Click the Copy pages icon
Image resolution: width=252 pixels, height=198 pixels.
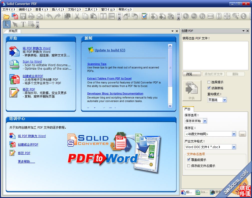click(x=85, y=16)
